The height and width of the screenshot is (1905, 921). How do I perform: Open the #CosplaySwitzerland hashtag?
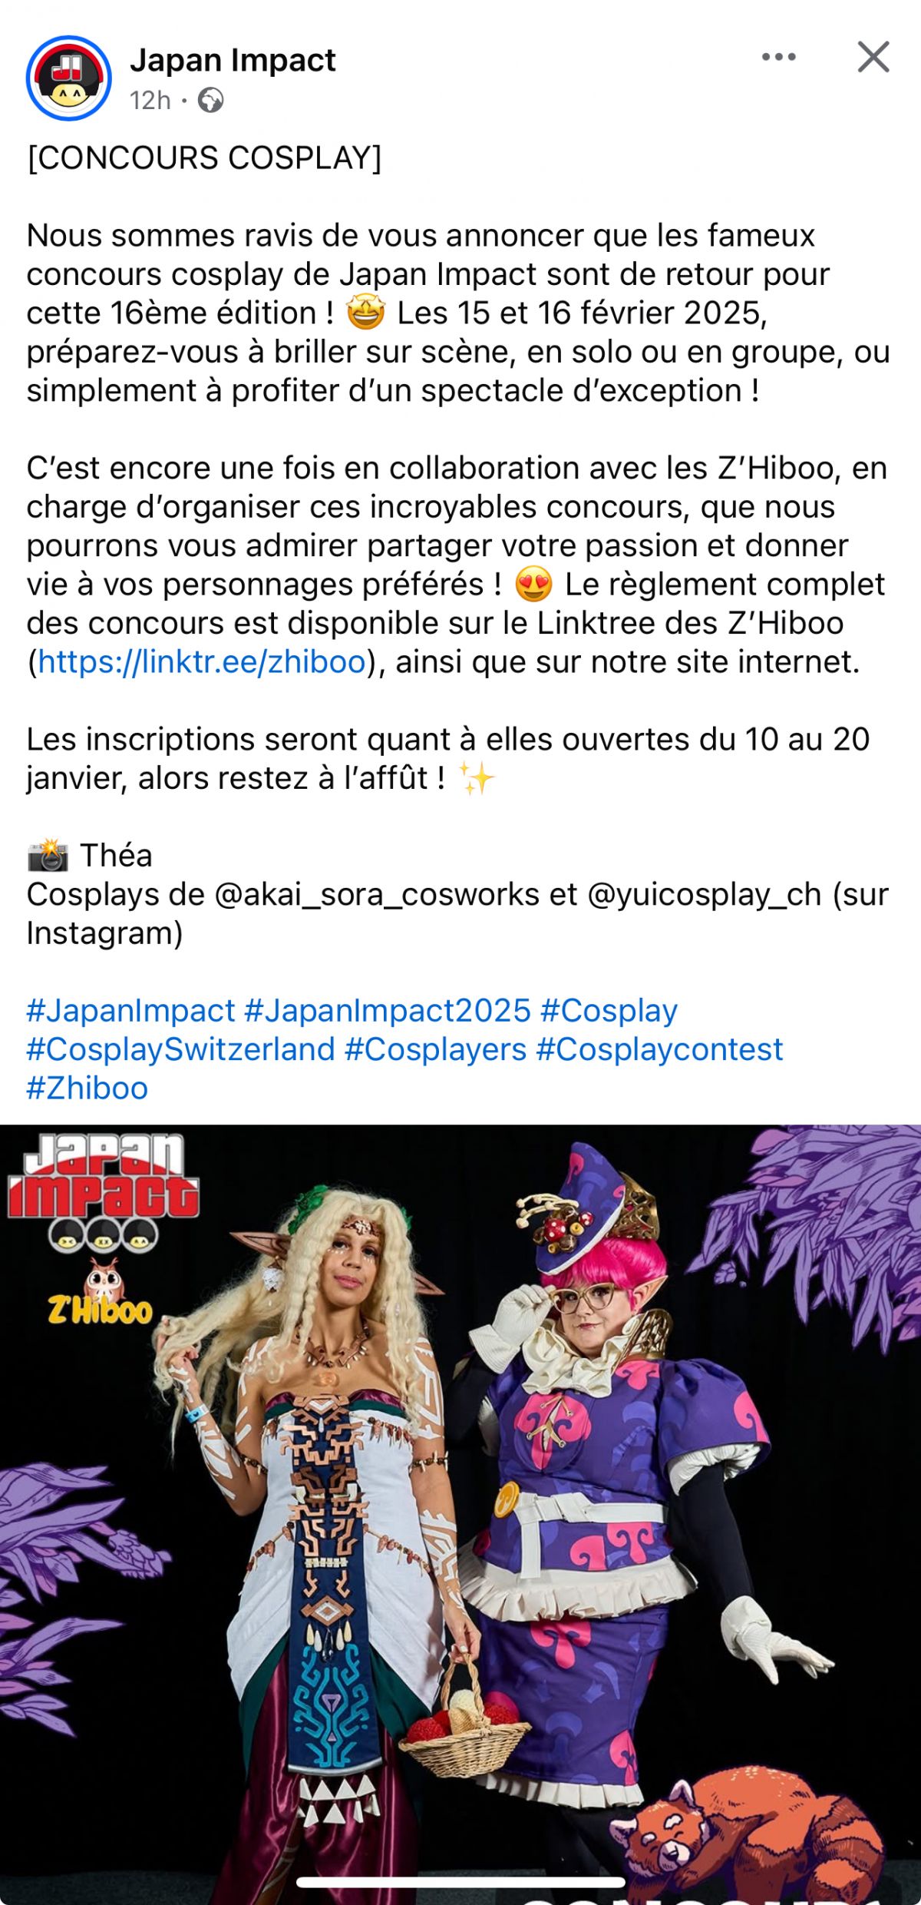180,1049
